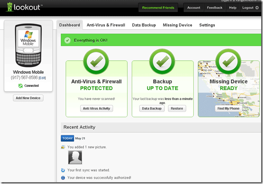Click the Data Backup button in Backup card
This screenshot has height=184, width=263.
pyautogui.click(x=152, y=108)
